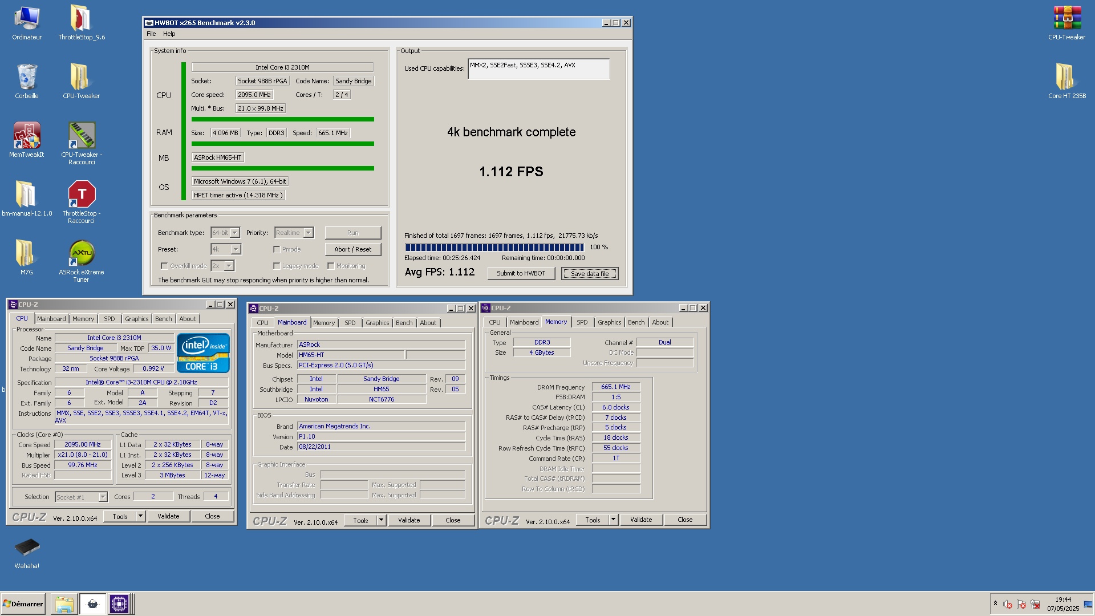1095x616 pixels.
Task: Switch to SPD tab in CPU-Z Mainboard window
Action: (350, 323)
